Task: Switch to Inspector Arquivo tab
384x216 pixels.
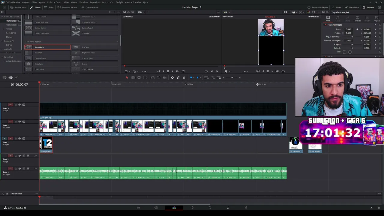Action: pos(377,19)
